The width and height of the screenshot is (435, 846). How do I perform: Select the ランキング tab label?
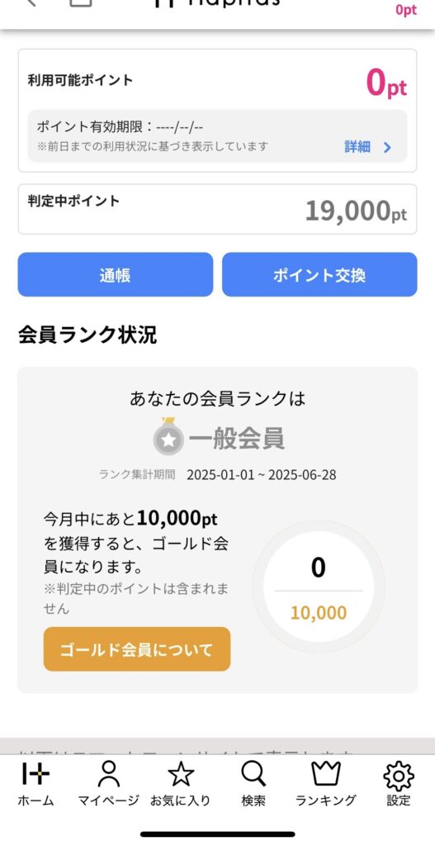pyautogui.click(x=325, y=801)
